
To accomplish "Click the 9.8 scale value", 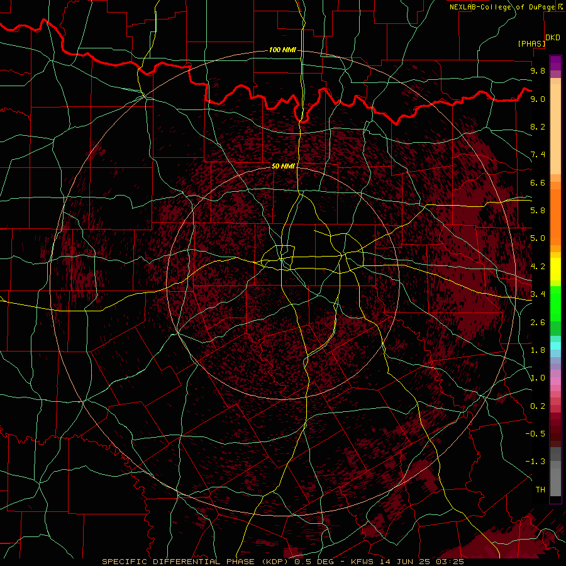I will tap(538, 70).
